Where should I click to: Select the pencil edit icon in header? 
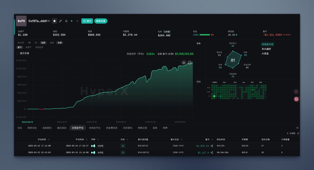60,21
